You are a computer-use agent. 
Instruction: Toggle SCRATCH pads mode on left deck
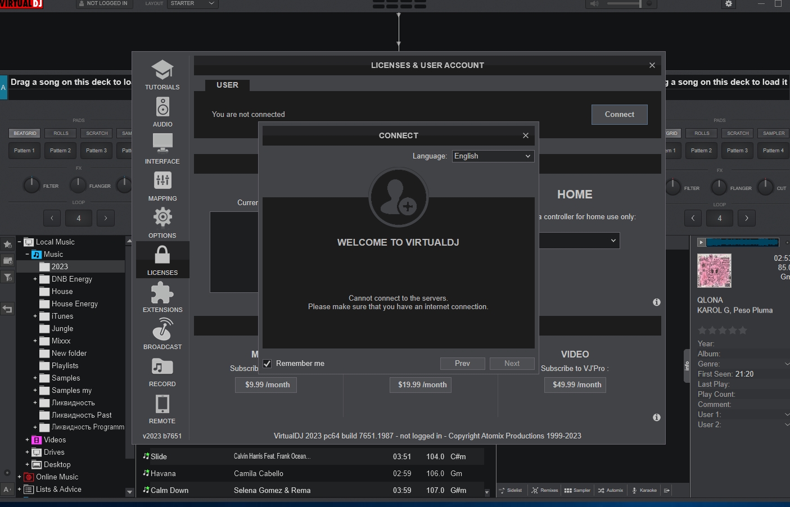pyautogui.click(x=97, y=133)
